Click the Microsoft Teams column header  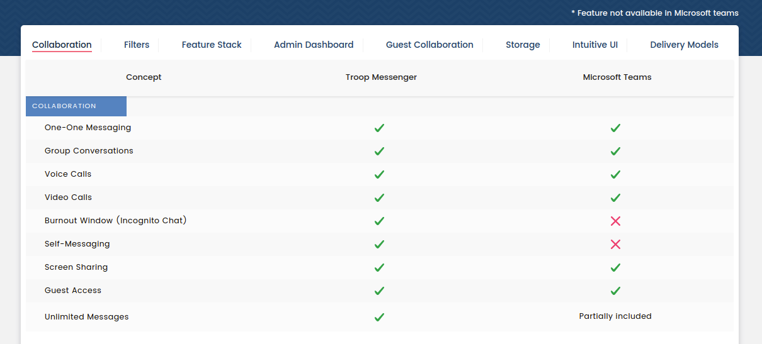617,77
